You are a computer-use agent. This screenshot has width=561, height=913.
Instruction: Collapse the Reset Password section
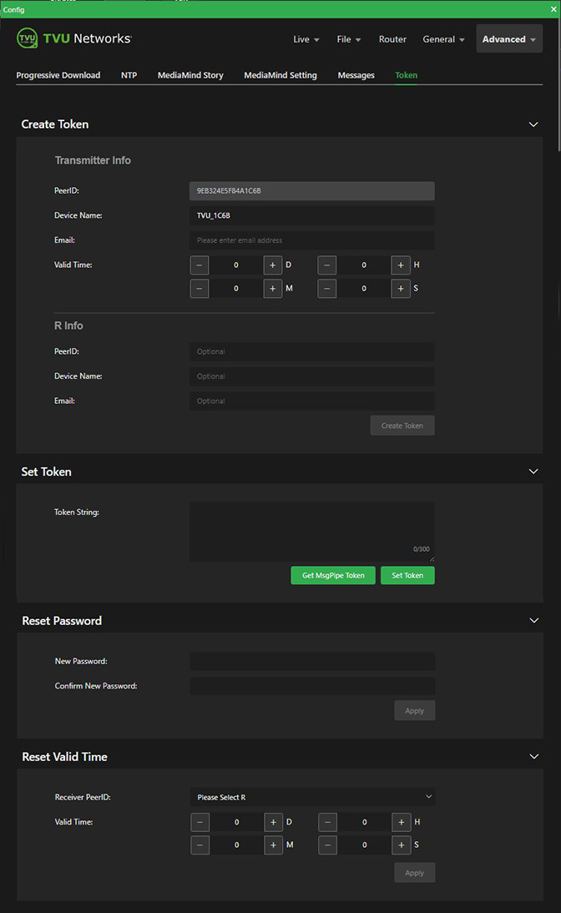click(533, 621)
